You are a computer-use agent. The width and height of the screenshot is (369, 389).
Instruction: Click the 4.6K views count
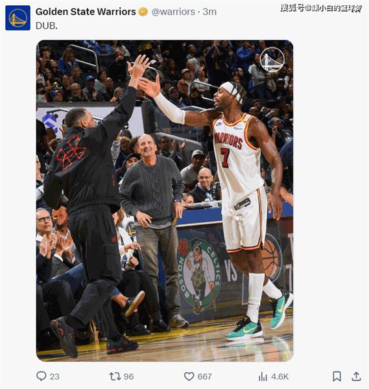coord(280,377)
